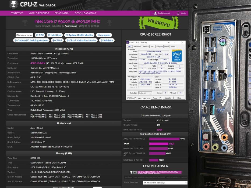Click the CPU-Z Validation Service chip

point(81,41)
